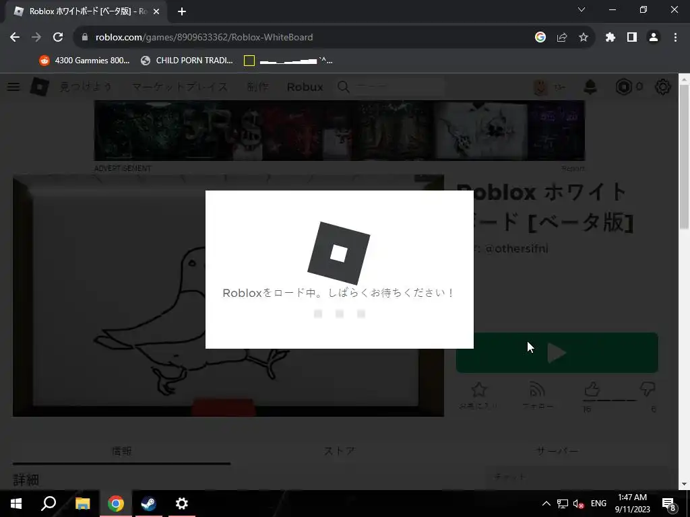The height and width of the screenshot is (517, 690).
Task: Open the yellow square bookmark
Action: 288,61
